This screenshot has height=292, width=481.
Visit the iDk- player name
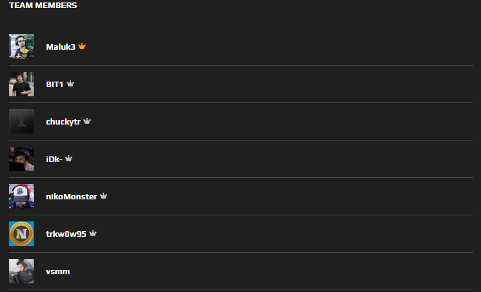pyautogui.click(x=55, y=159)
